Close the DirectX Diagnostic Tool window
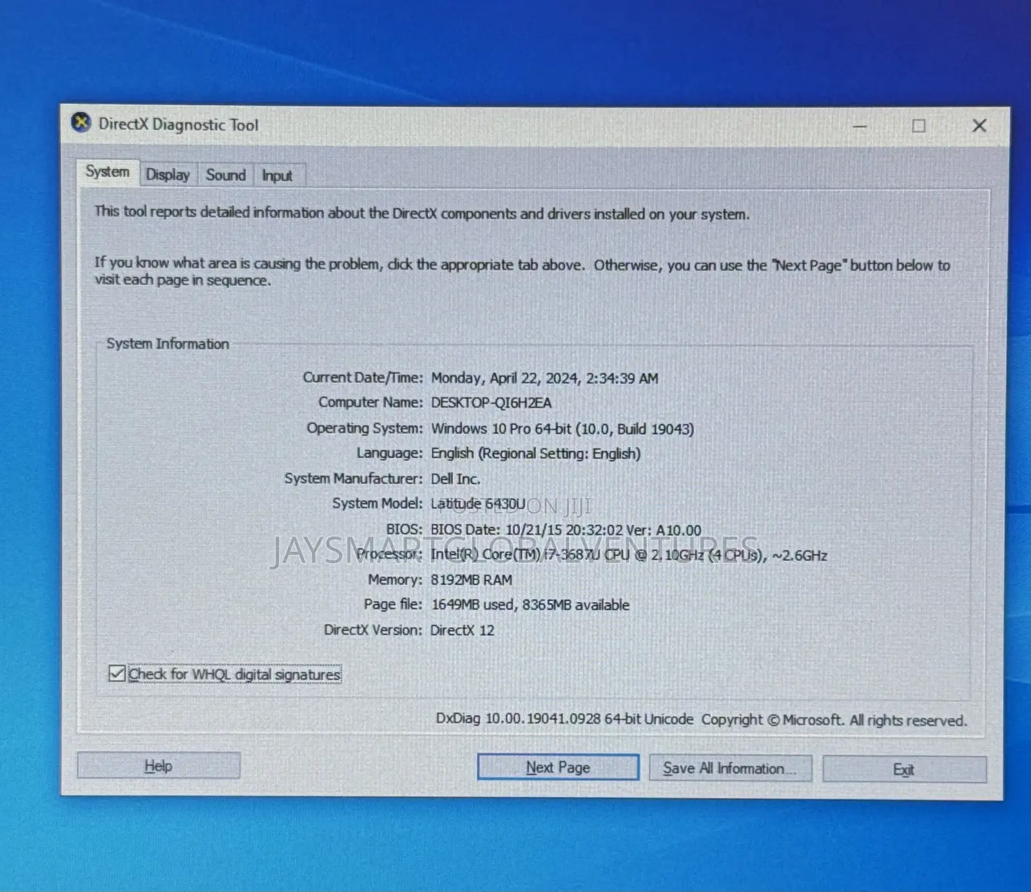This screenshot has height=892, width=1031. pos(979,126)
